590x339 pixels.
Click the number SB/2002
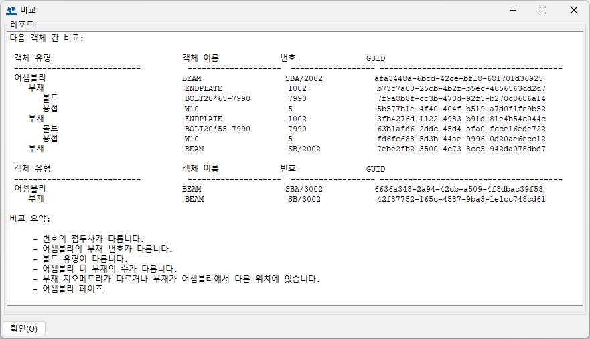[x=305, y=149]
